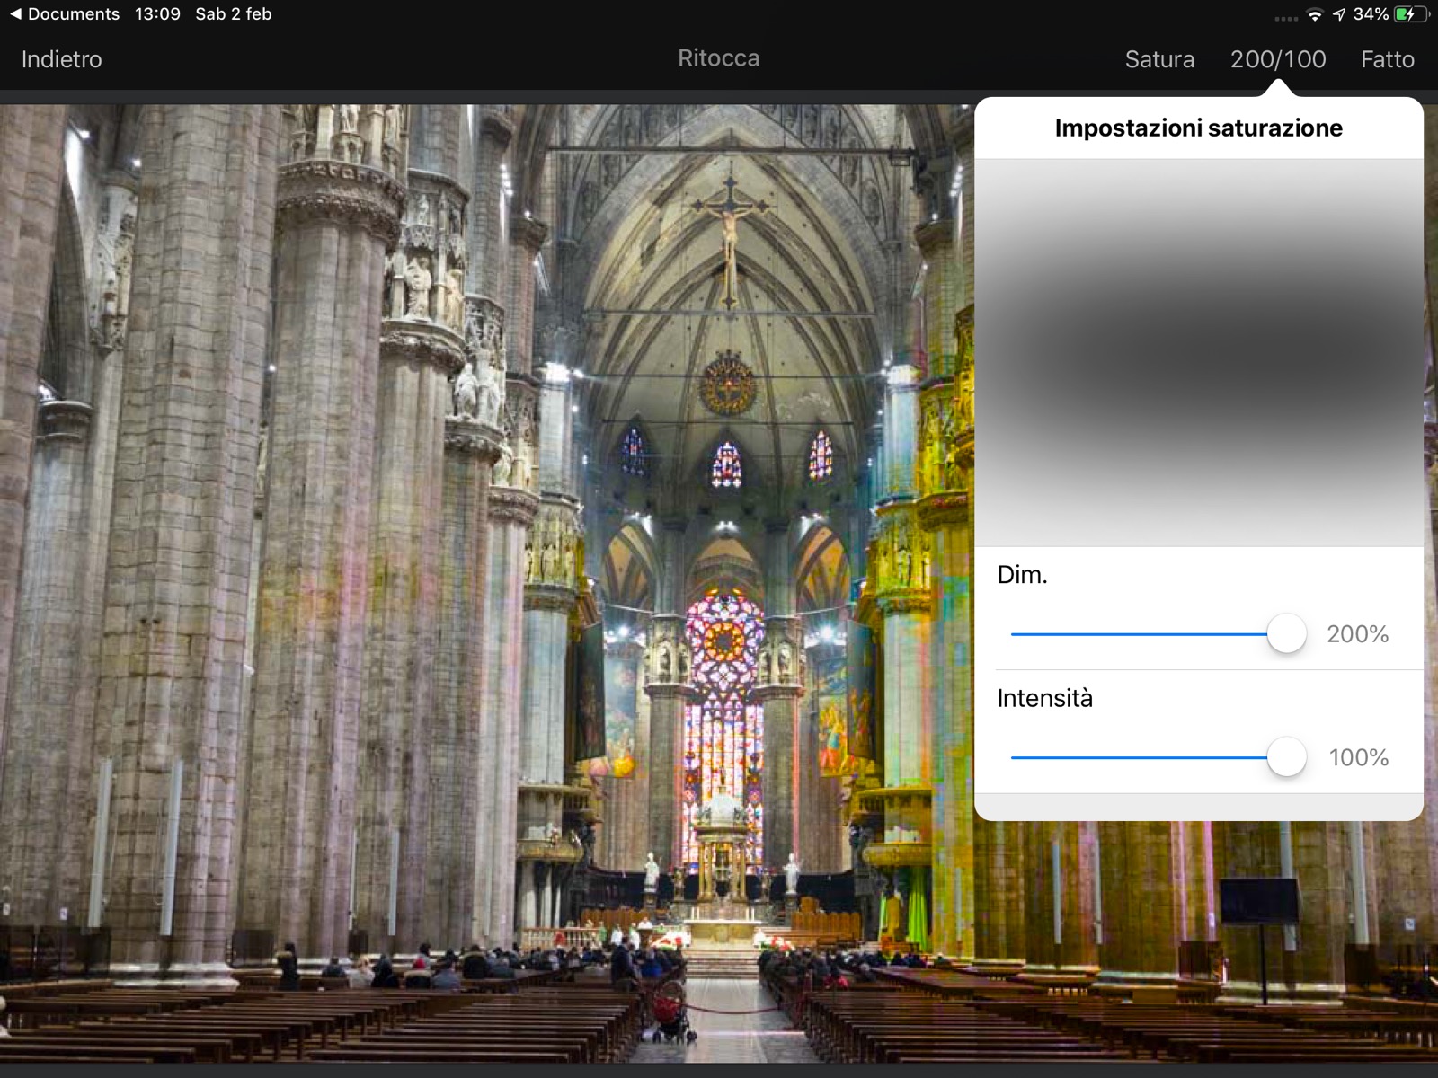1438x1078 pixels.
Task: Open the Satura tool selector
Action: click(1159, 59)
